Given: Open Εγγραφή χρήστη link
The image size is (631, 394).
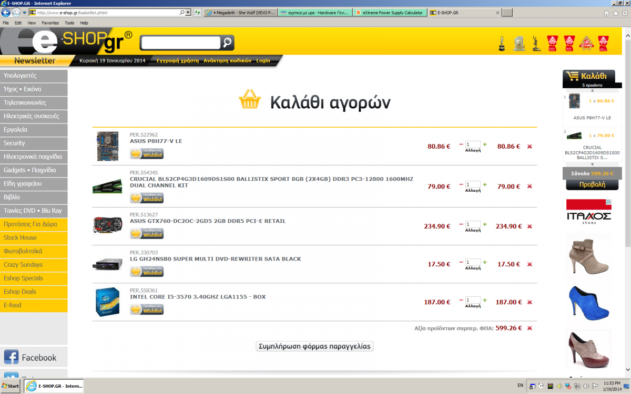Looking at the screenshot, I should (178, 60).
